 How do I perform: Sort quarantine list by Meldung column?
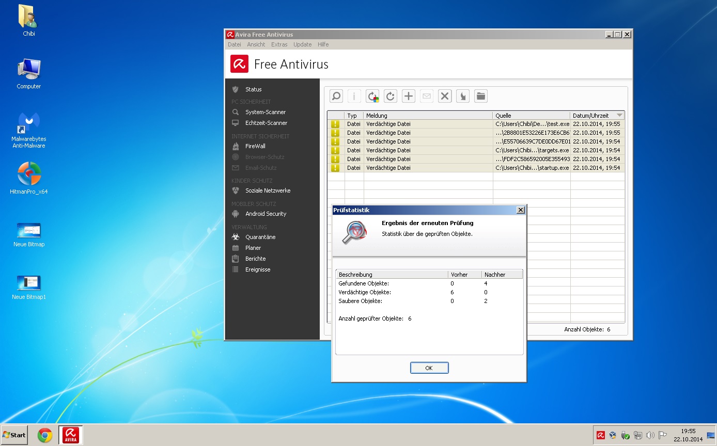(x=428, y=116)
